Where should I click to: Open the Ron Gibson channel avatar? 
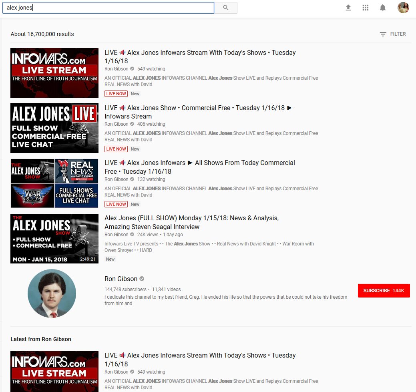pos(52,293)
